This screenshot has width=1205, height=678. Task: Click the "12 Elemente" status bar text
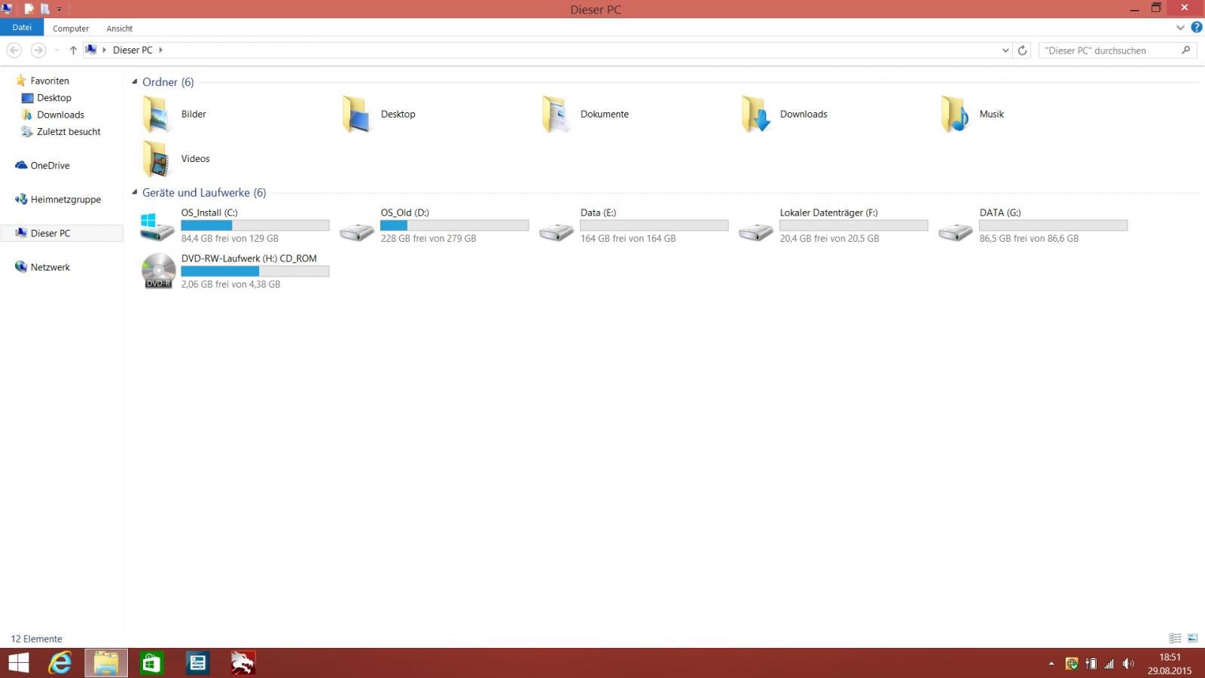coord(36,639)
